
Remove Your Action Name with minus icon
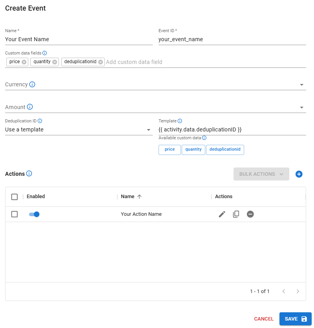[250, 214]
